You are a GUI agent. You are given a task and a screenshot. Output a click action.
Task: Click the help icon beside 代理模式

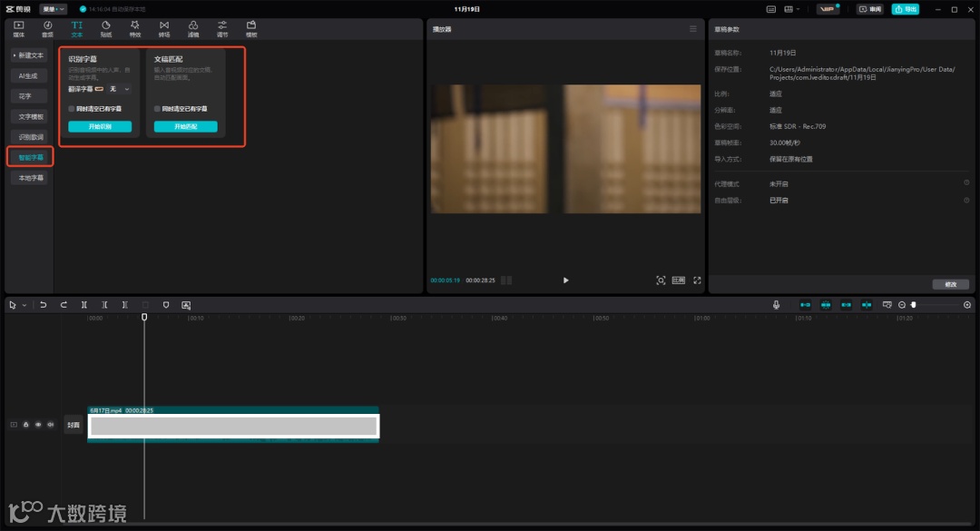(966, 183)
